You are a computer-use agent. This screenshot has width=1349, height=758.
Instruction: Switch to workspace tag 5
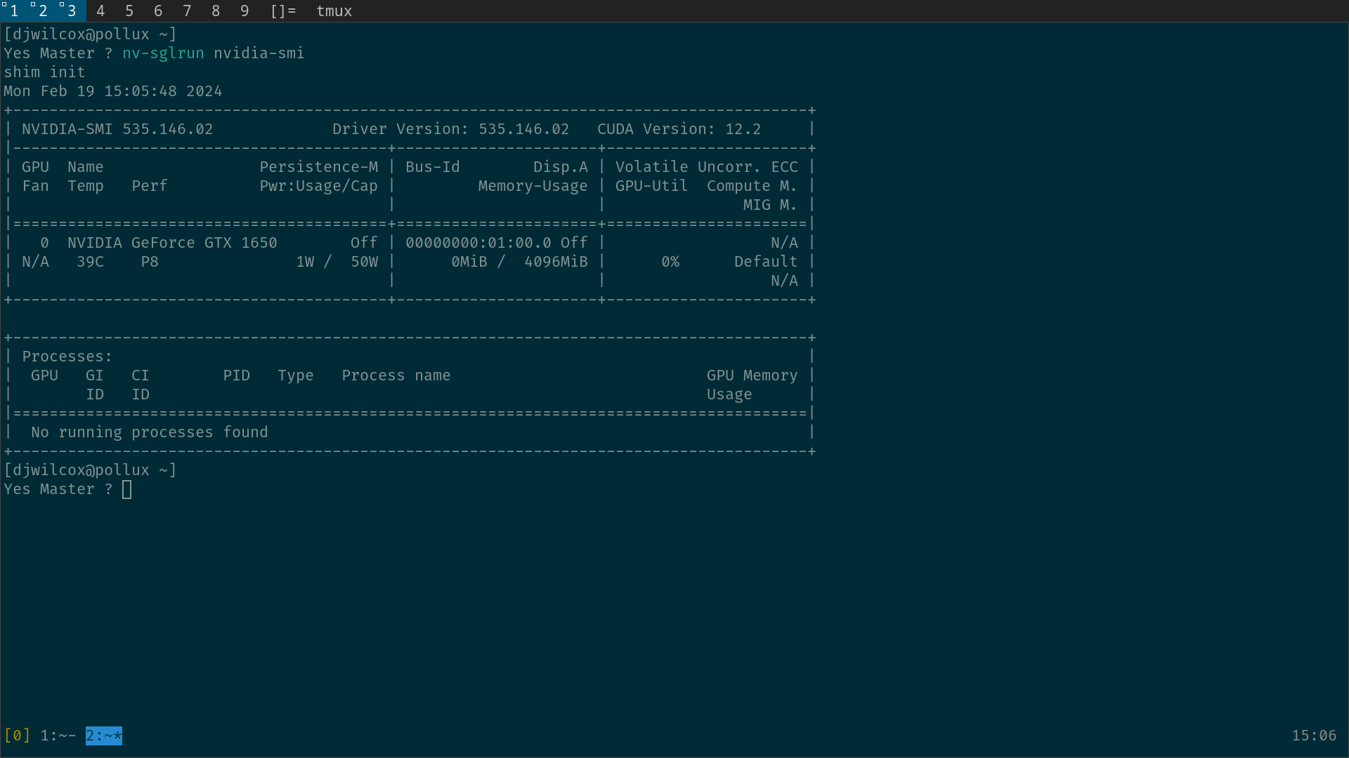[x=129, y=11]
